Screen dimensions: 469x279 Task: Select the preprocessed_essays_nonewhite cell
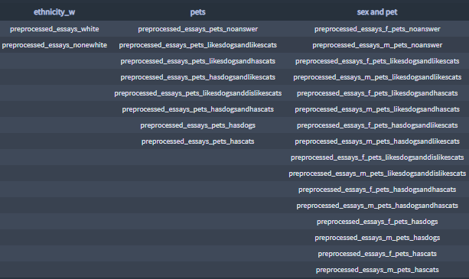pos(54,45)
